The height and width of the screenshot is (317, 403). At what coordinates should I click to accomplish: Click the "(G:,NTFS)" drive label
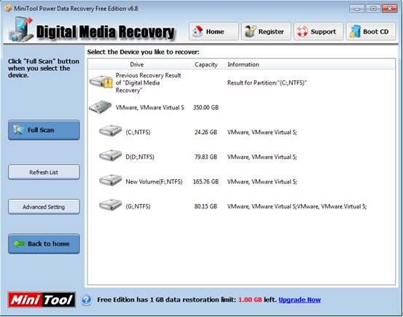[x=138, y=206]
